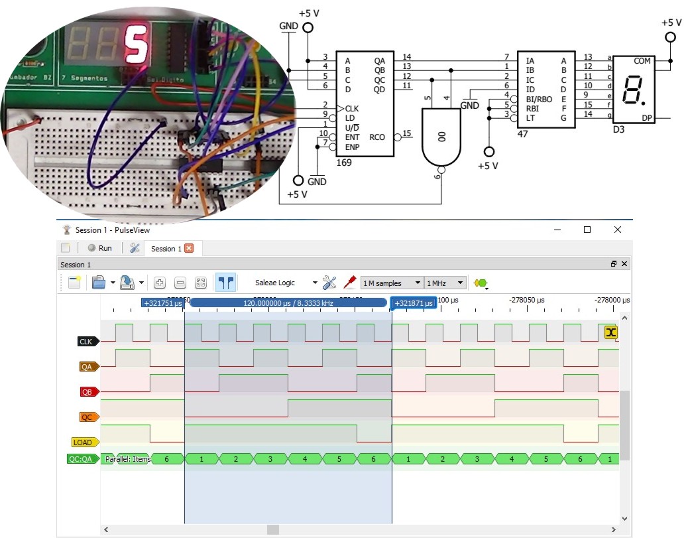
Task: Click the CLK channel label
Action: 87,342
